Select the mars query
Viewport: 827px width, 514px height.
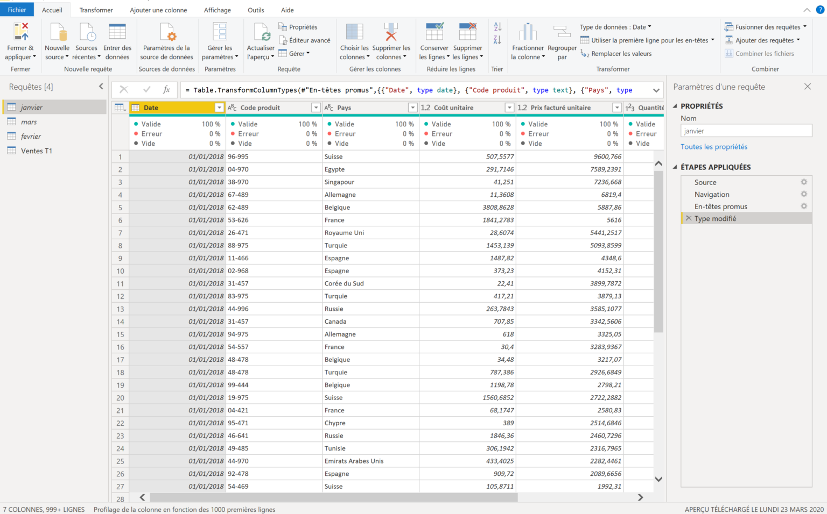point(54,122)
